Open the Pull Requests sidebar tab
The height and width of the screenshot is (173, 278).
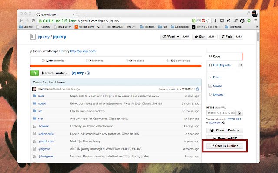click(x=225, y=65)
